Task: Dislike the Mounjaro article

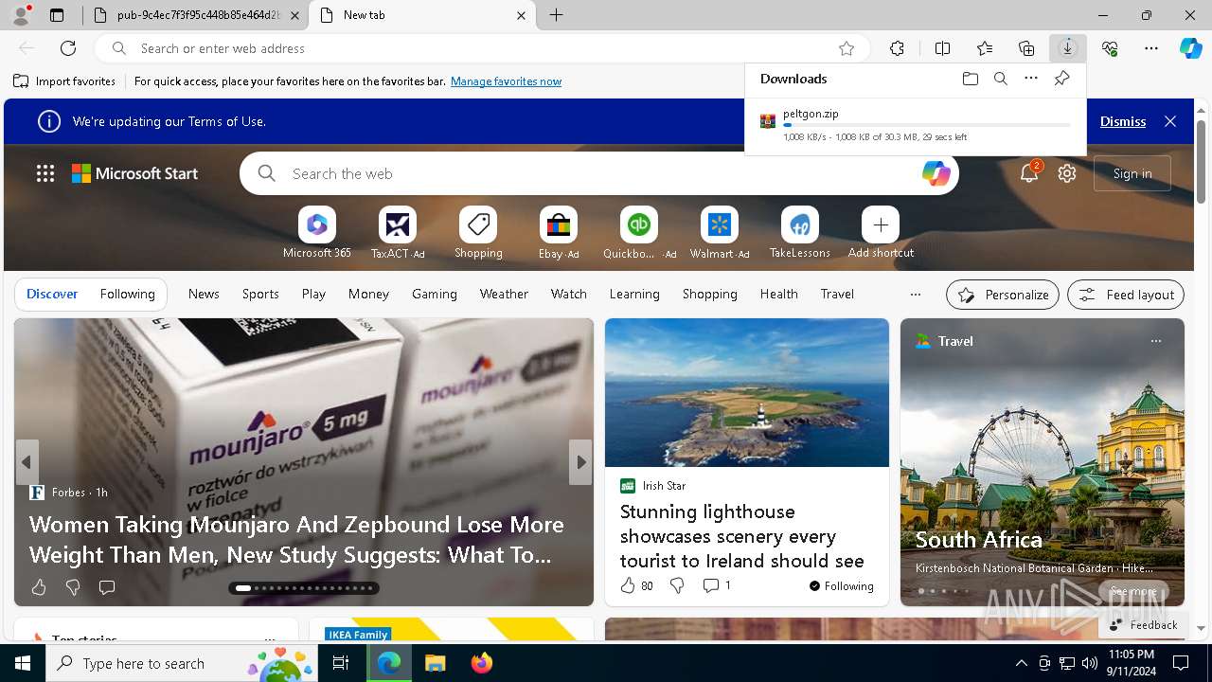Action: tap(73, 588)
